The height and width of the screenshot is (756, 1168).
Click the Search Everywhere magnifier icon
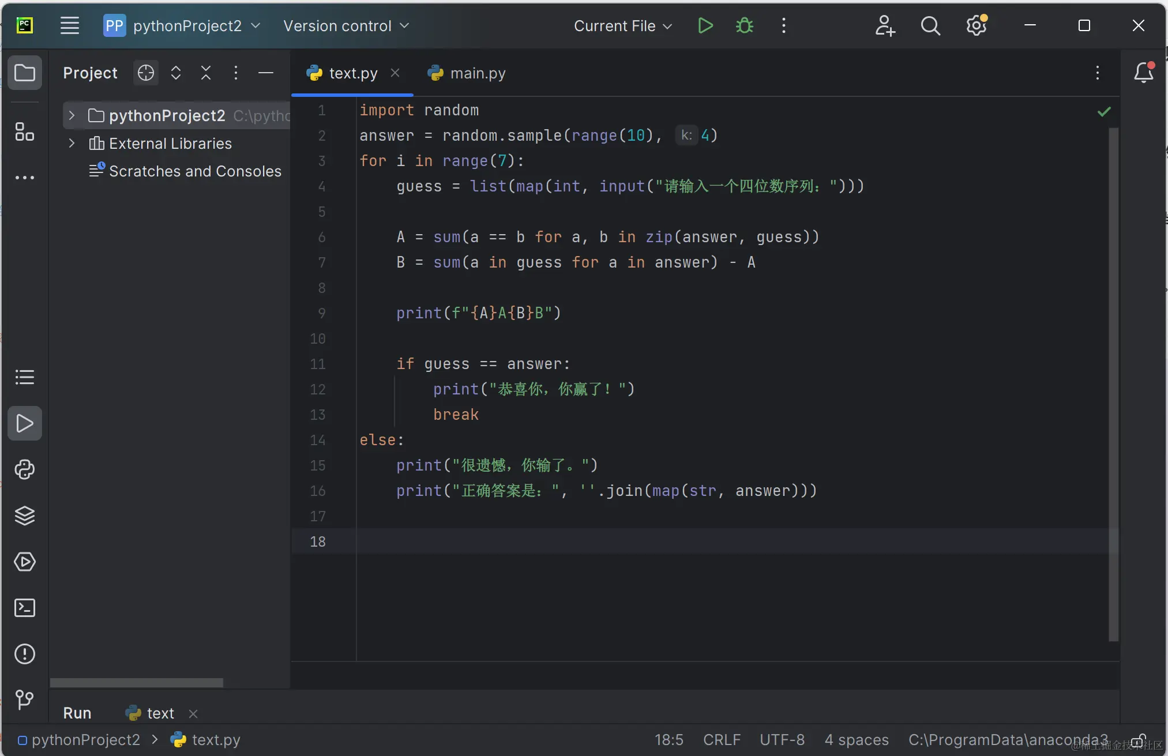[x=930, y=26]
